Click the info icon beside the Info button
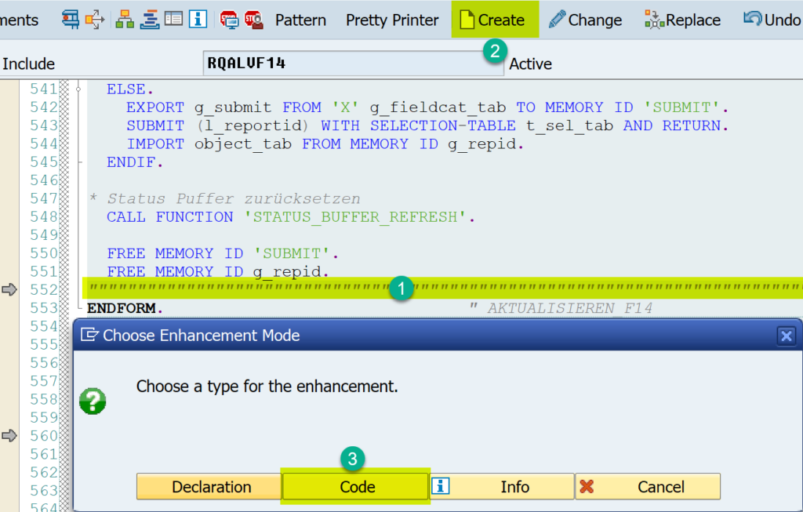Screen dimensions: 803x512 [440, 486]
